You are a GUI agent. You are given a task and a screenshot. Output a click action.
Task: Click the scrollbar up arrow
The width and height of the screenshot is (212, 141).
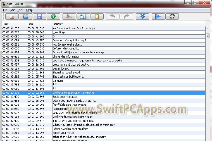click(x=208, y=29)
